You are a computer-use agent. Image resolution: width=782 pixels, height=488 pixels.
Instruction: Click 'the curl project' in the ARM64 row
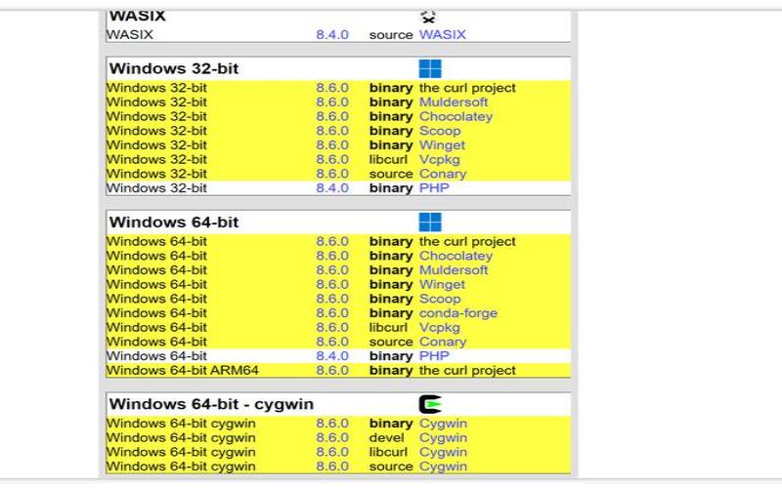point(467,371)
